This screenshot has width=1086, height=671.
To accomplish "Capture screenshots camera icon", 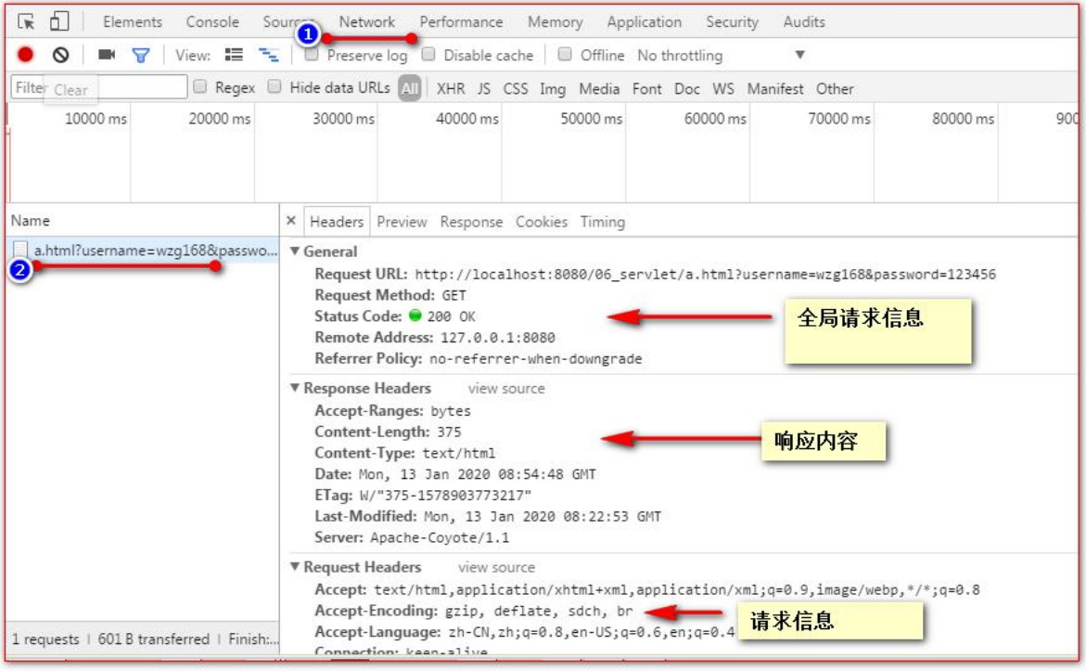I will (107, 55).
